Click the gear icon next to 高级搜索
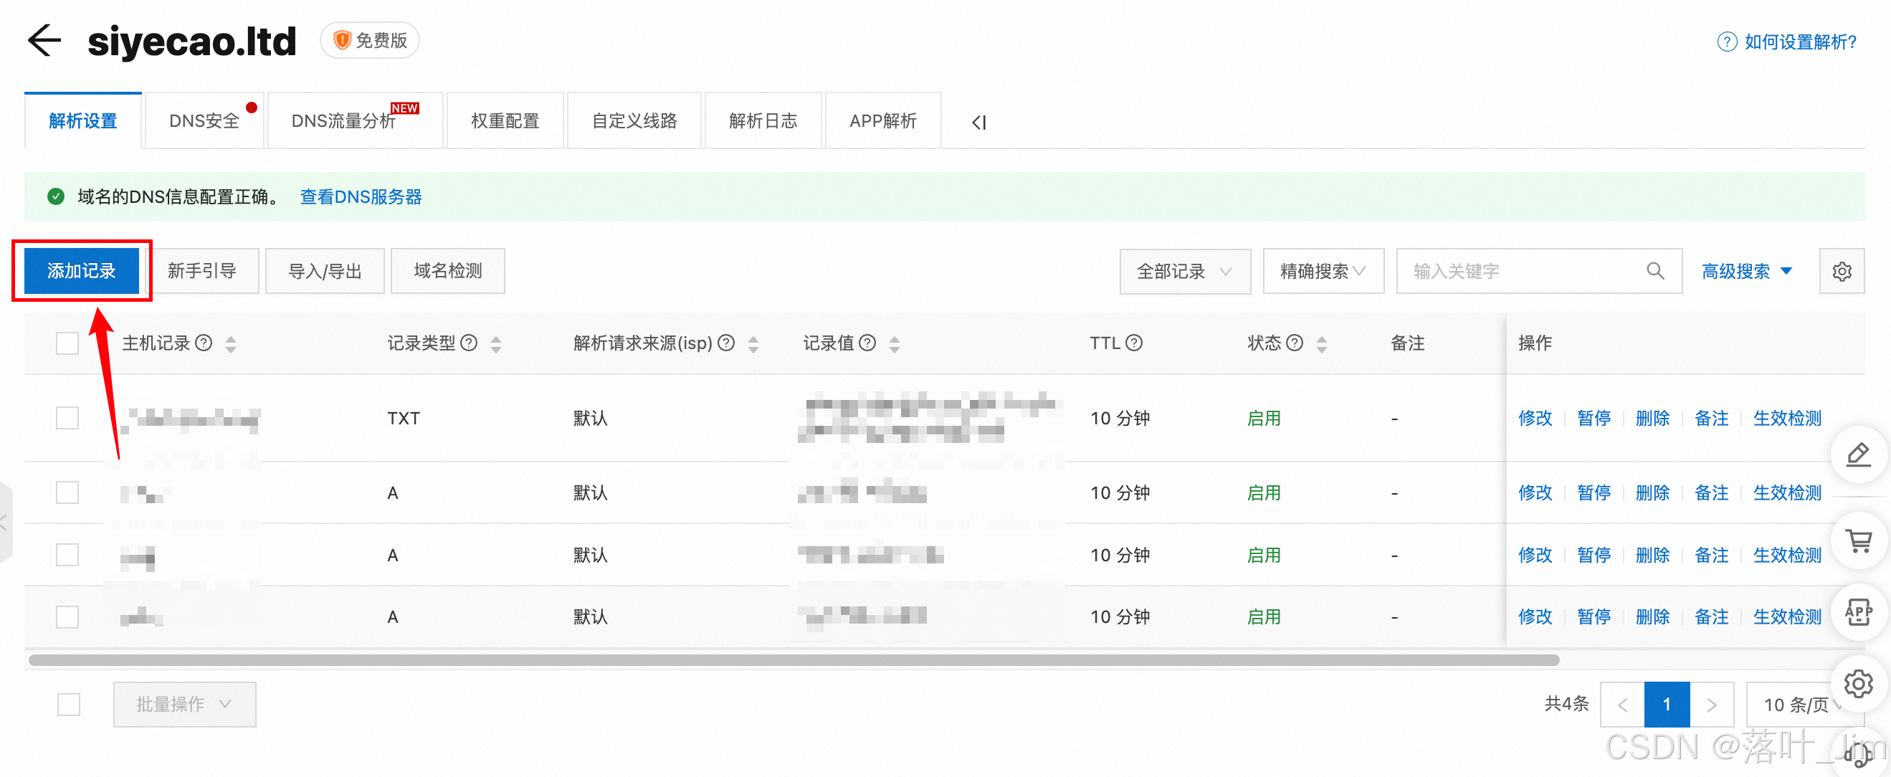1891x777 pixels. point(1841,272)
